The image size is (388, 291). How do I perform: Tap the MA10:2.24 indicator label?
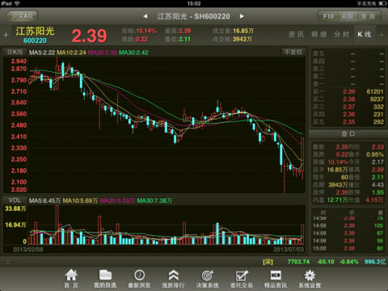pos(71,53)
